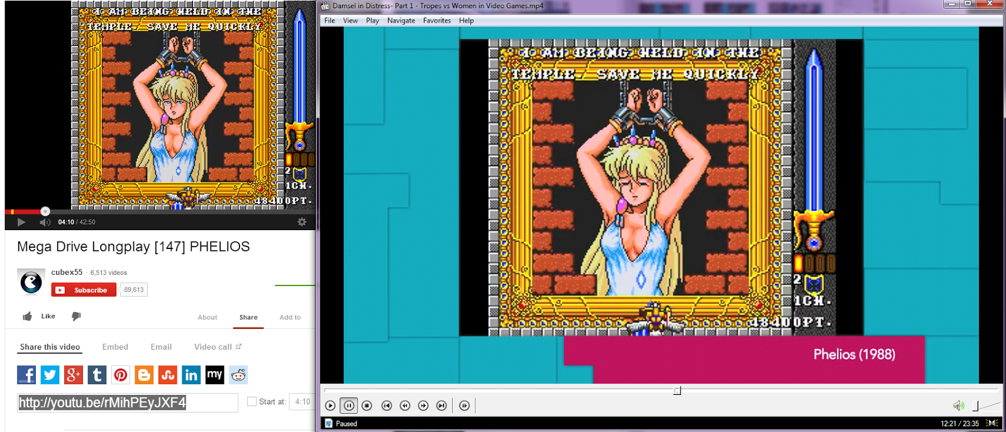The height and width of the screenshot is (432, 1006).
Task: Share video via Reddit icon
Action: click(238, 375)
